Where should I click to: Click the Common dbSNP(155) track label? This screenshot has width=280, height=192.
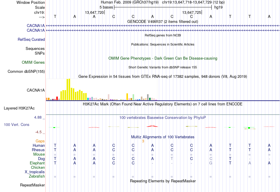click(26, 72)
